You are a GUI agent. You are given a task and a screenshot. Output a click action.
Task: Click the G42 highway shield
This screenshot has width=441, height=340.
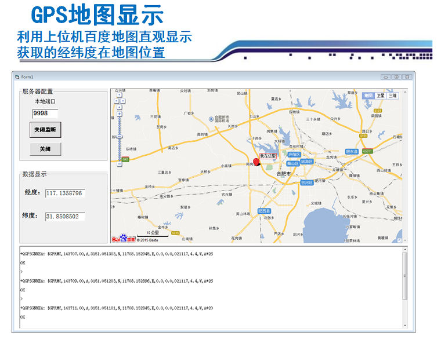click(x=125, y=159)
